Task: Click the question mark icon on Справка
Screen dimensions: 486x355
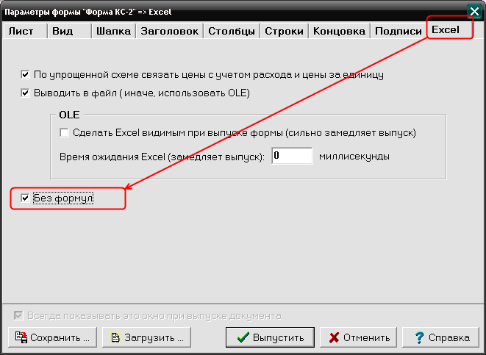Action: click(419, 337)
